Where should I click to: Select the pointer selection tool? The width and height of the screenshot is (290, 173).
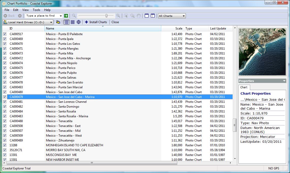[126, 16]
